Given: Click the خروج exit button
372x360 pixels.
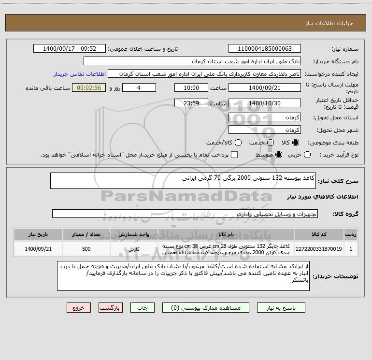Looking at the screenshot, I should click(79, 307).
